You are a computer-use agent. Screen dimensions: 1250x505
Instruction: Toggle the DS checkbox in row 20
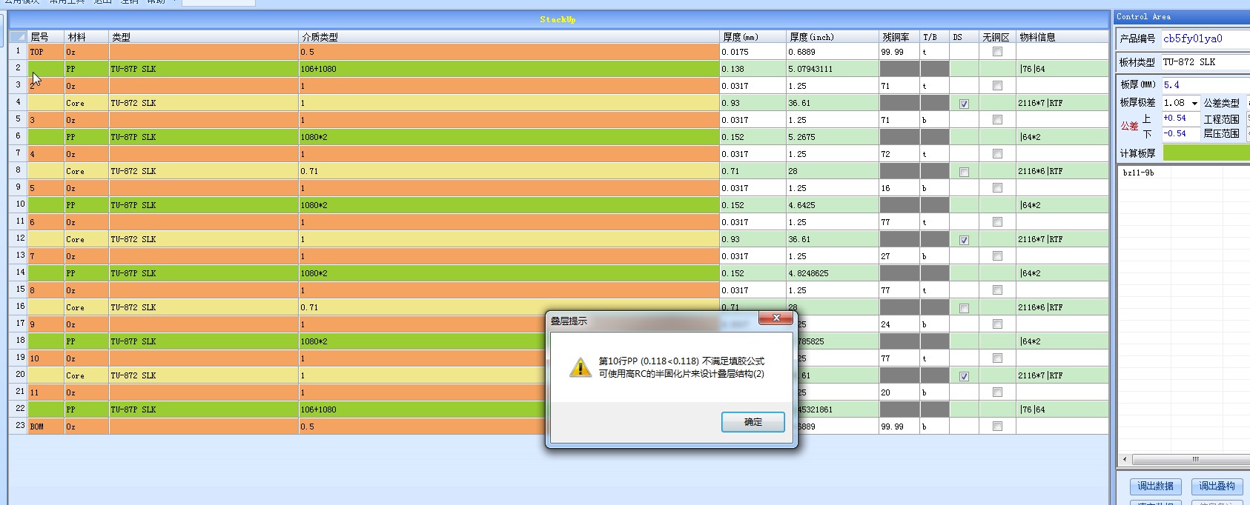pos(964,376)
